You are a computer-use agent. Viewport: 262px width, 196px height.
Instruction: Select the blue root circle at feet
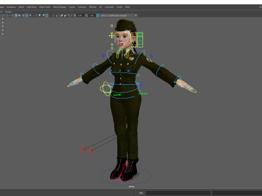(x=126, y=175)
